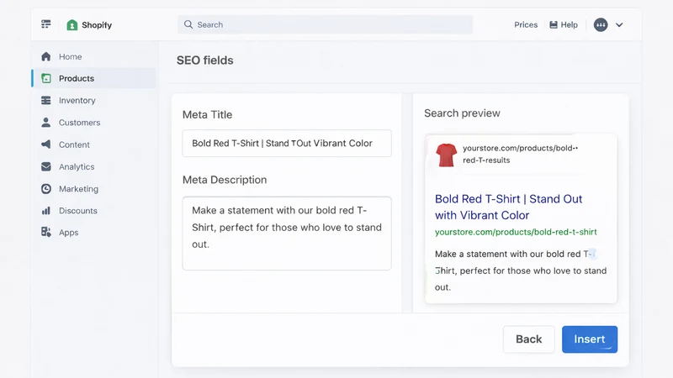Click the blue preview title link
Image resolution: width=673 pixels, height=378 pixels.
pos(509,207)
